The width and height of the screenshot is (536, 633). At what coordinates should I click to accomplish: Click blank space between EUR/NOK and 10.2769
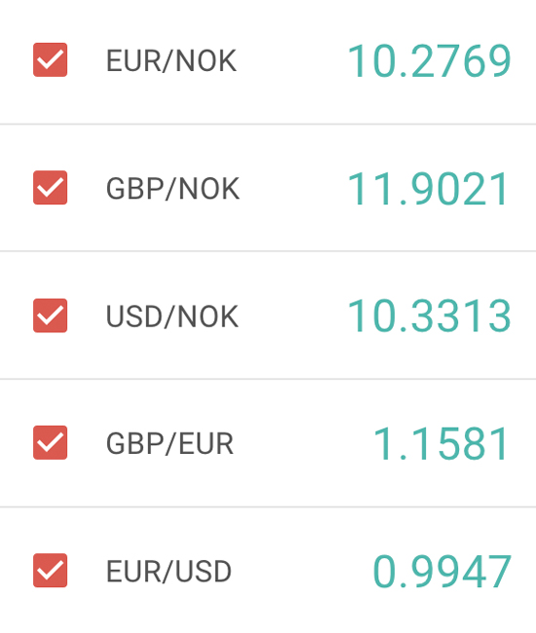tap(292, 61)
